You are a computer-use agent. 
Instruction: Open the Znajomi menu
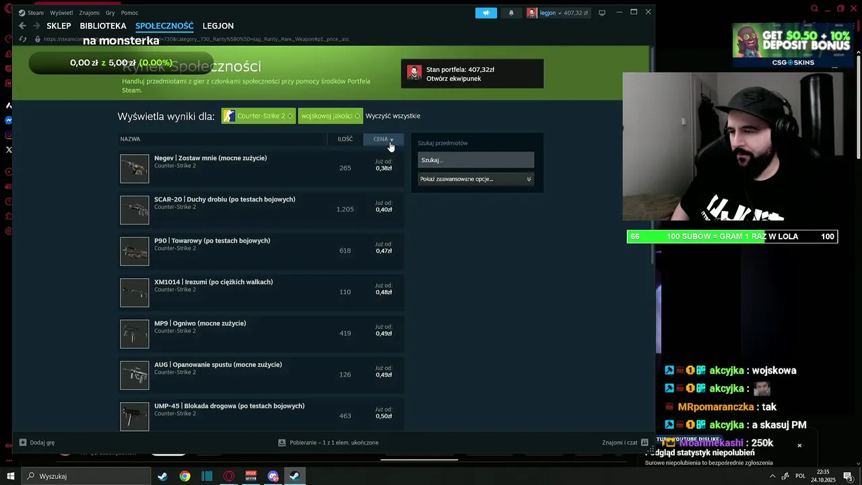pos(89,13)
